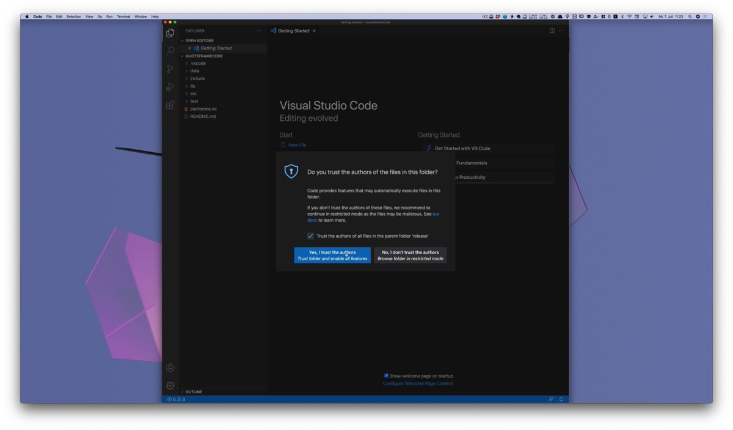Screen dimensions: 733x430
Task: Click Yes, I trust the authors
Action: tap(332, 255)
